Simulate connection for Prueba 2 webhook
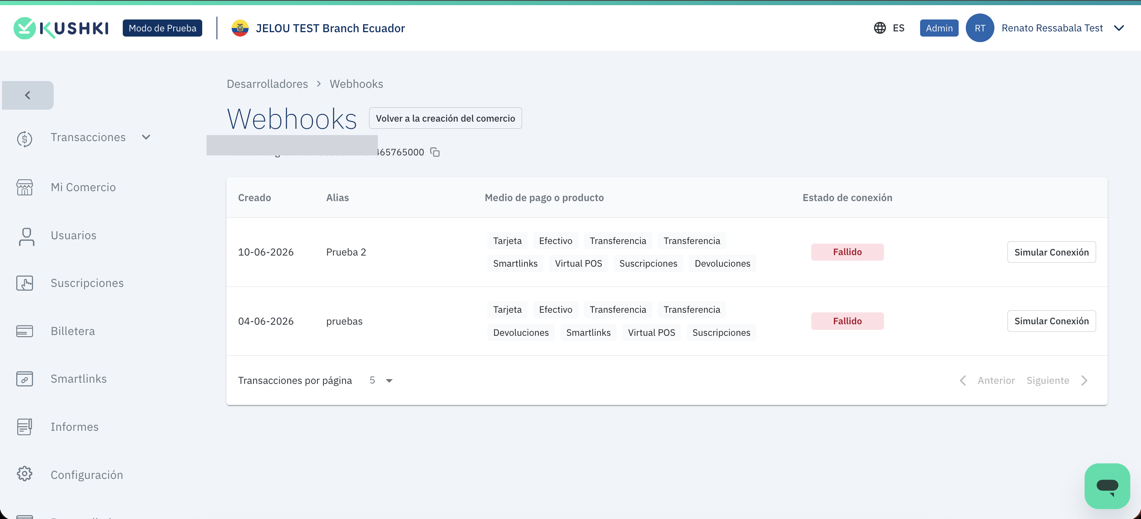The height and width of the screenshot is (519, 1141). 1051,252
